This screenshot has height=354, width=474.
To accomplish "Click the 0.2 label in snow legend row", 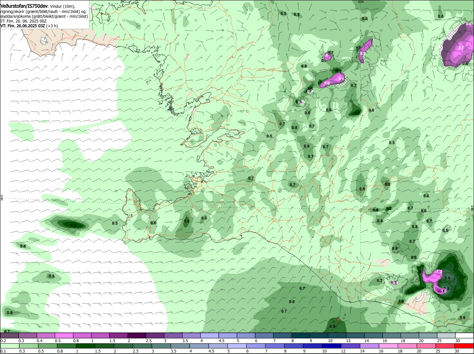I will 3,341.
